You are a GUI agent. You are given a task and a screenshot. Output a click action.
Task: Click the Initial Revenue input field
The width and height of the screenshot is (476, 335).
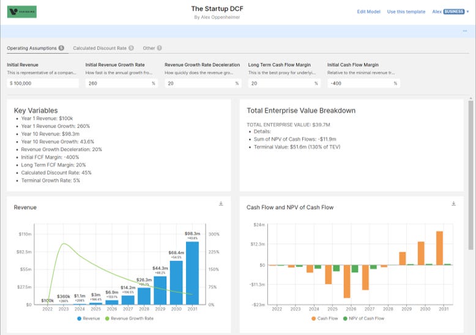pos(43,83)
